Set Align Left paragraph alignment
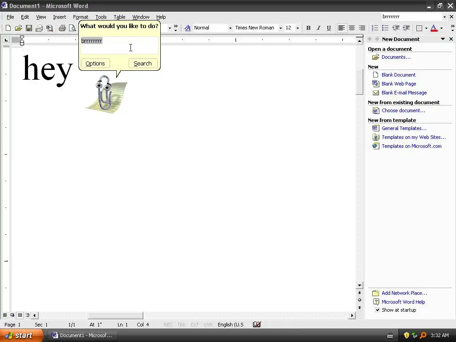Screen dimensions: 456x342 click(342, 28)
